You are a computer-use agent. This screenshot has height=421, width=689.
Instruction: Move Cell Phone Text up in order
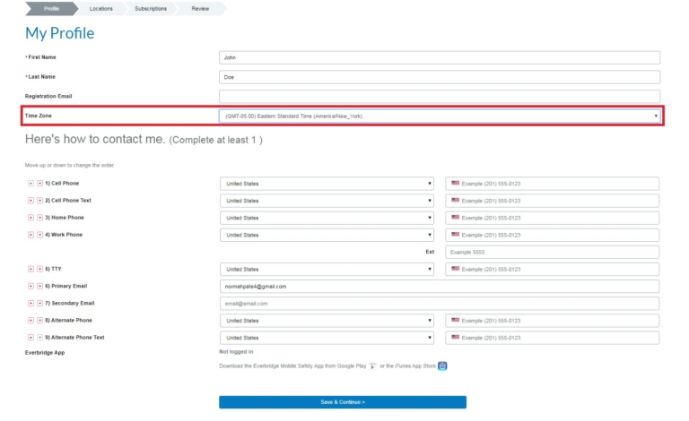pyautogui.click(x=31, y=201)
